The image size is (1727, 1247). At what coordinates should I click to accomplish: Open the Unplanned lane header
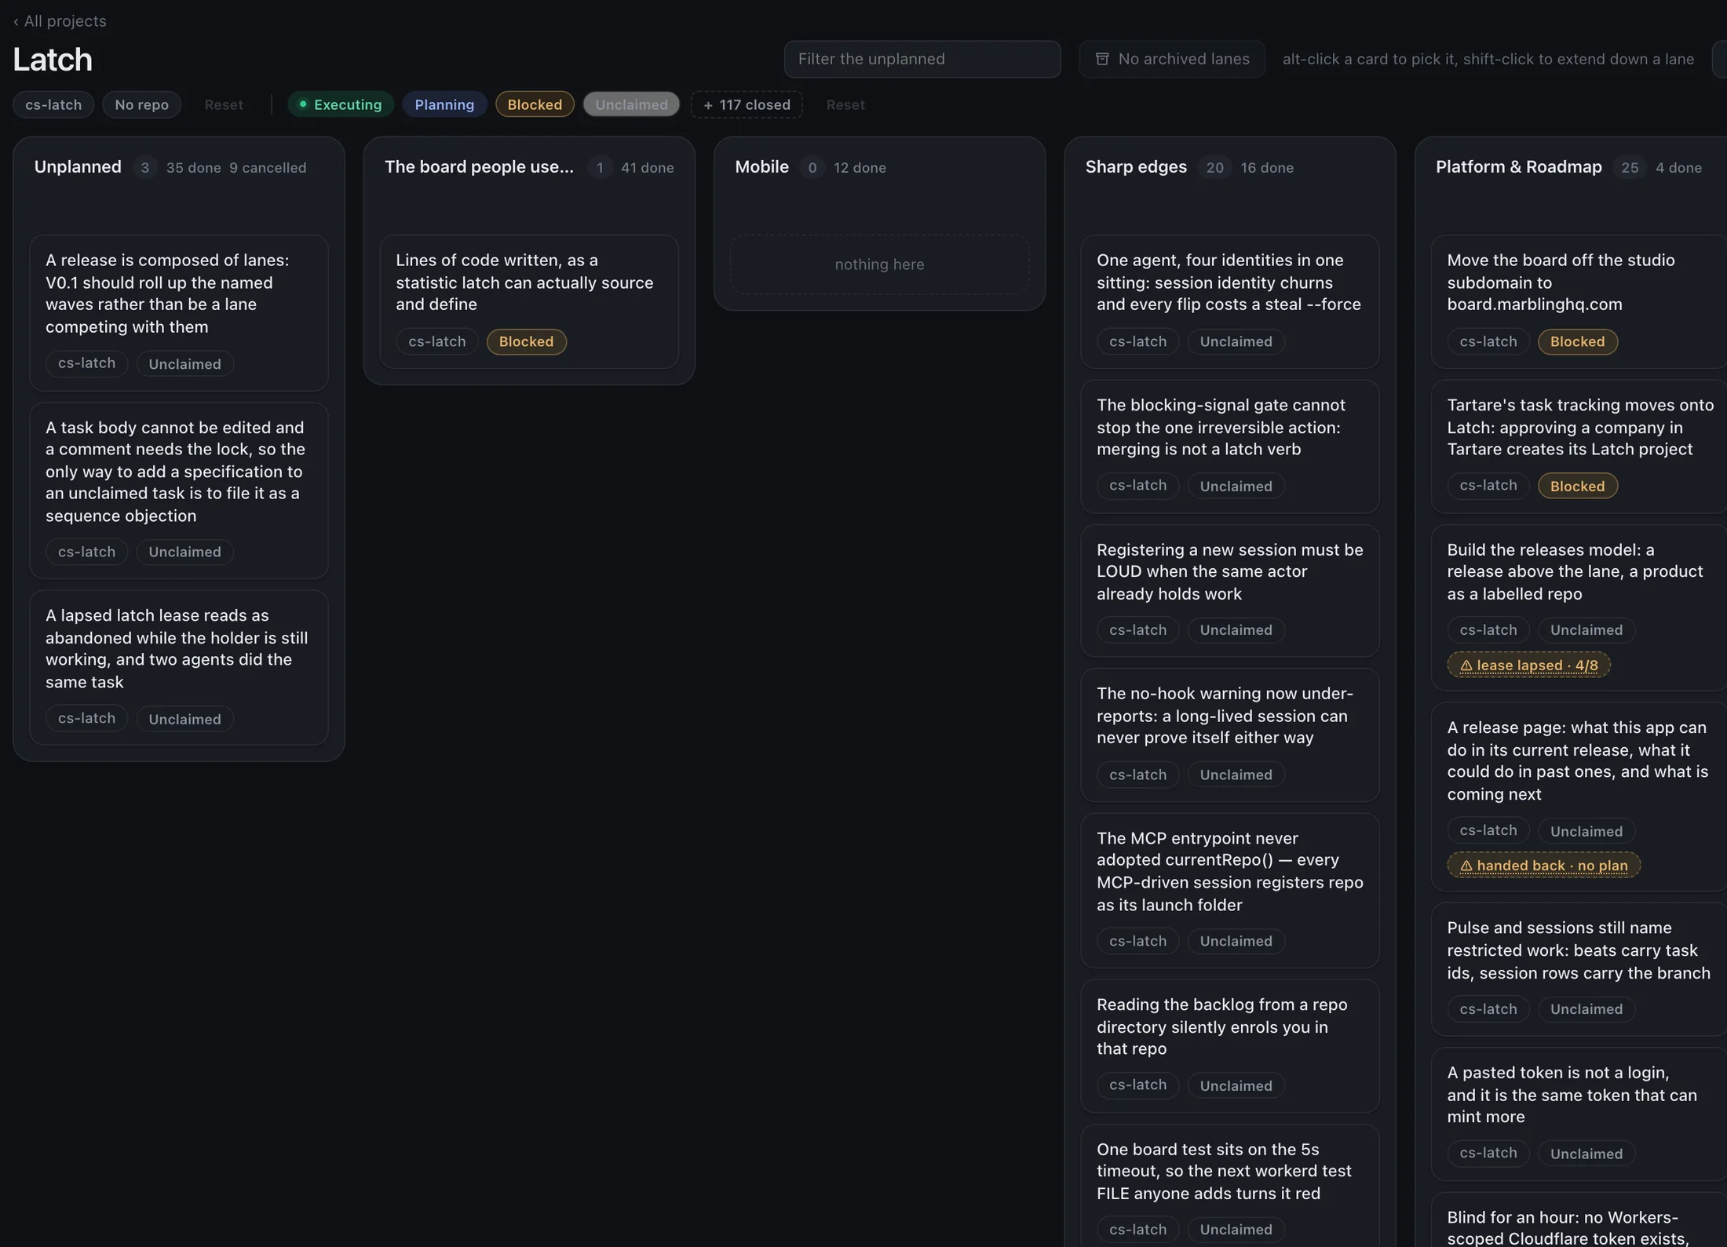click(78, 167)
